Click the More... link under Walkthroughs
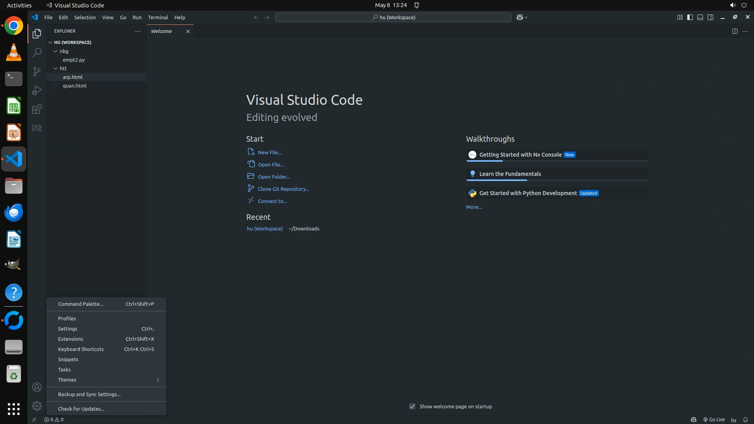This screenshot has width=754, height=424. point(474,207)
